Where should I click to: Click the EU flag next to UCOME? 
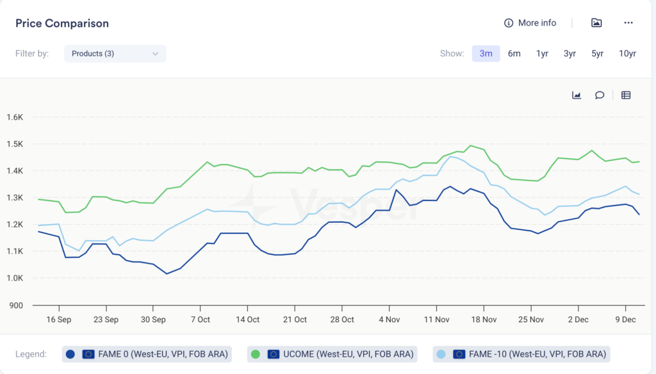pyautogui.click(x=274, y=354)
